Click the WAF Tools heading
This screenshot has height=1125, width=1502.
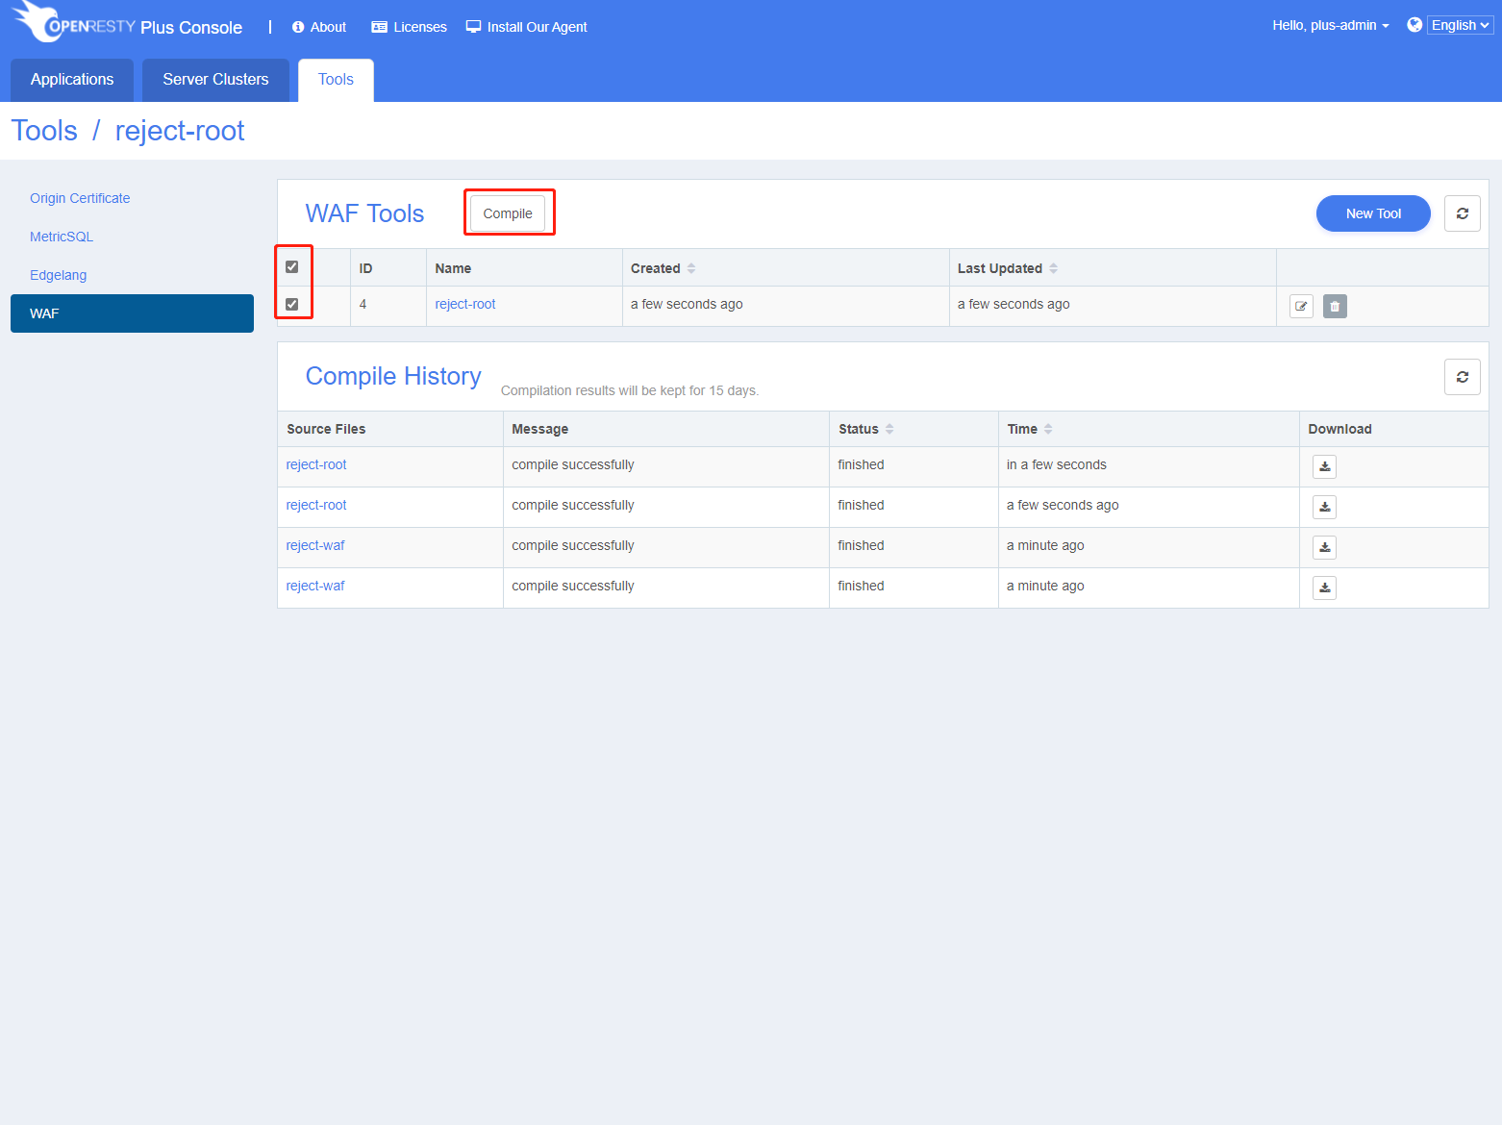click(364, 213)
